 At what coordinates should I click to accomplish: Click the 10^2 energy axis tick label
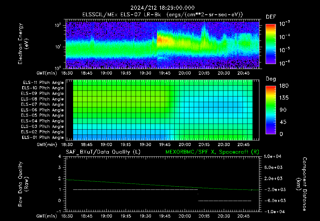pyautogui.click(x=58, y=25)
